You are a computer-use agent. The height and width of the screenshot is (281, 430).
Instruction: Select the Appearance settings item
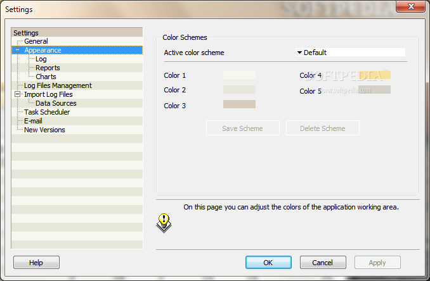(x=42, y=50)
